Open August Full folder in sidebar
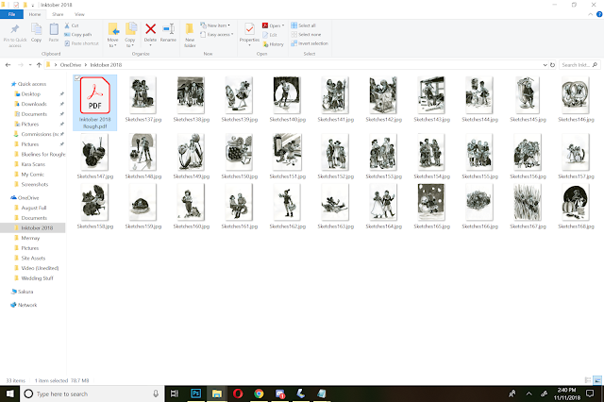604x402 pixels. [34, 208]
